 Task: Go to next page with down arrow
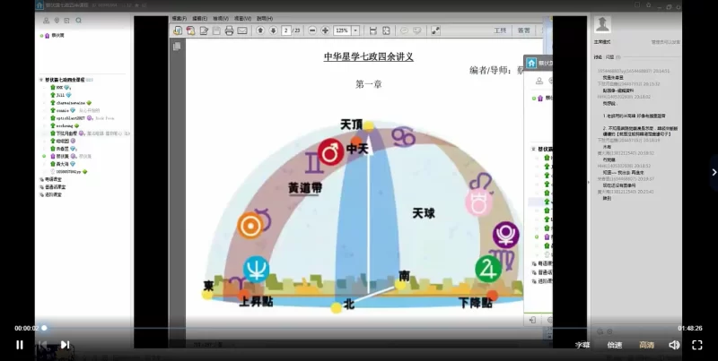(x=272, y=30)
